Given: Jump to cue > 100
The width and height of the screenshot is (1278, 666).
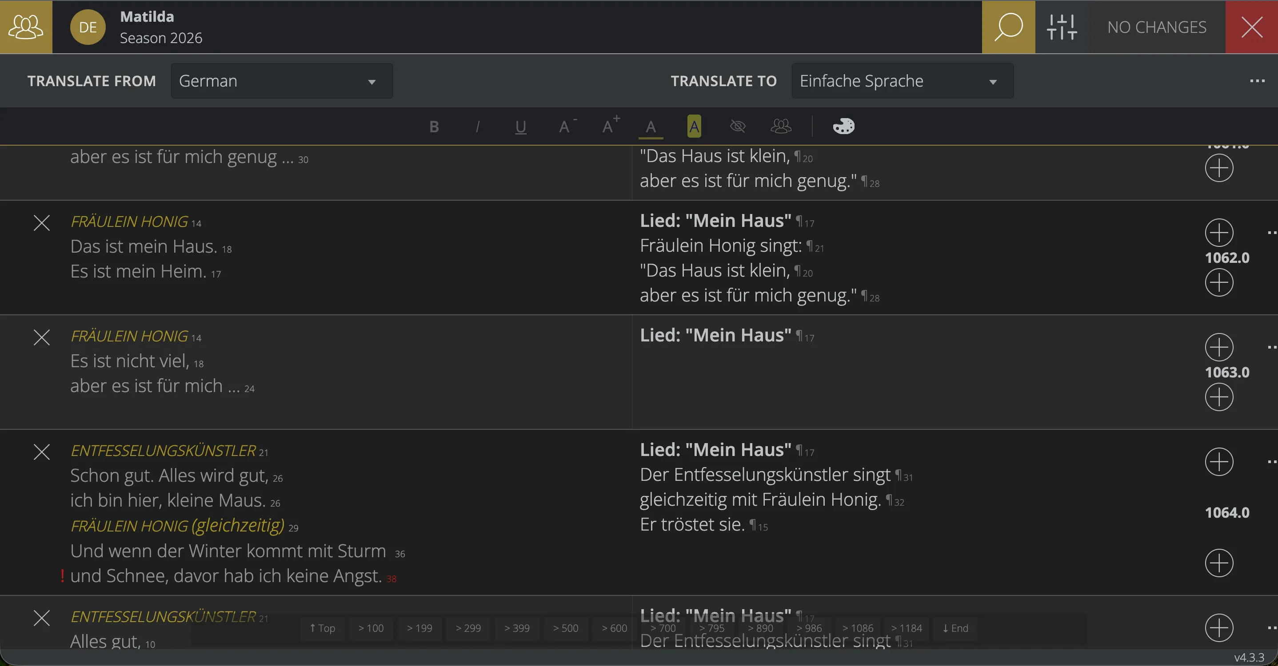Looking at the screenshot, I should click(x=371, y=628).
